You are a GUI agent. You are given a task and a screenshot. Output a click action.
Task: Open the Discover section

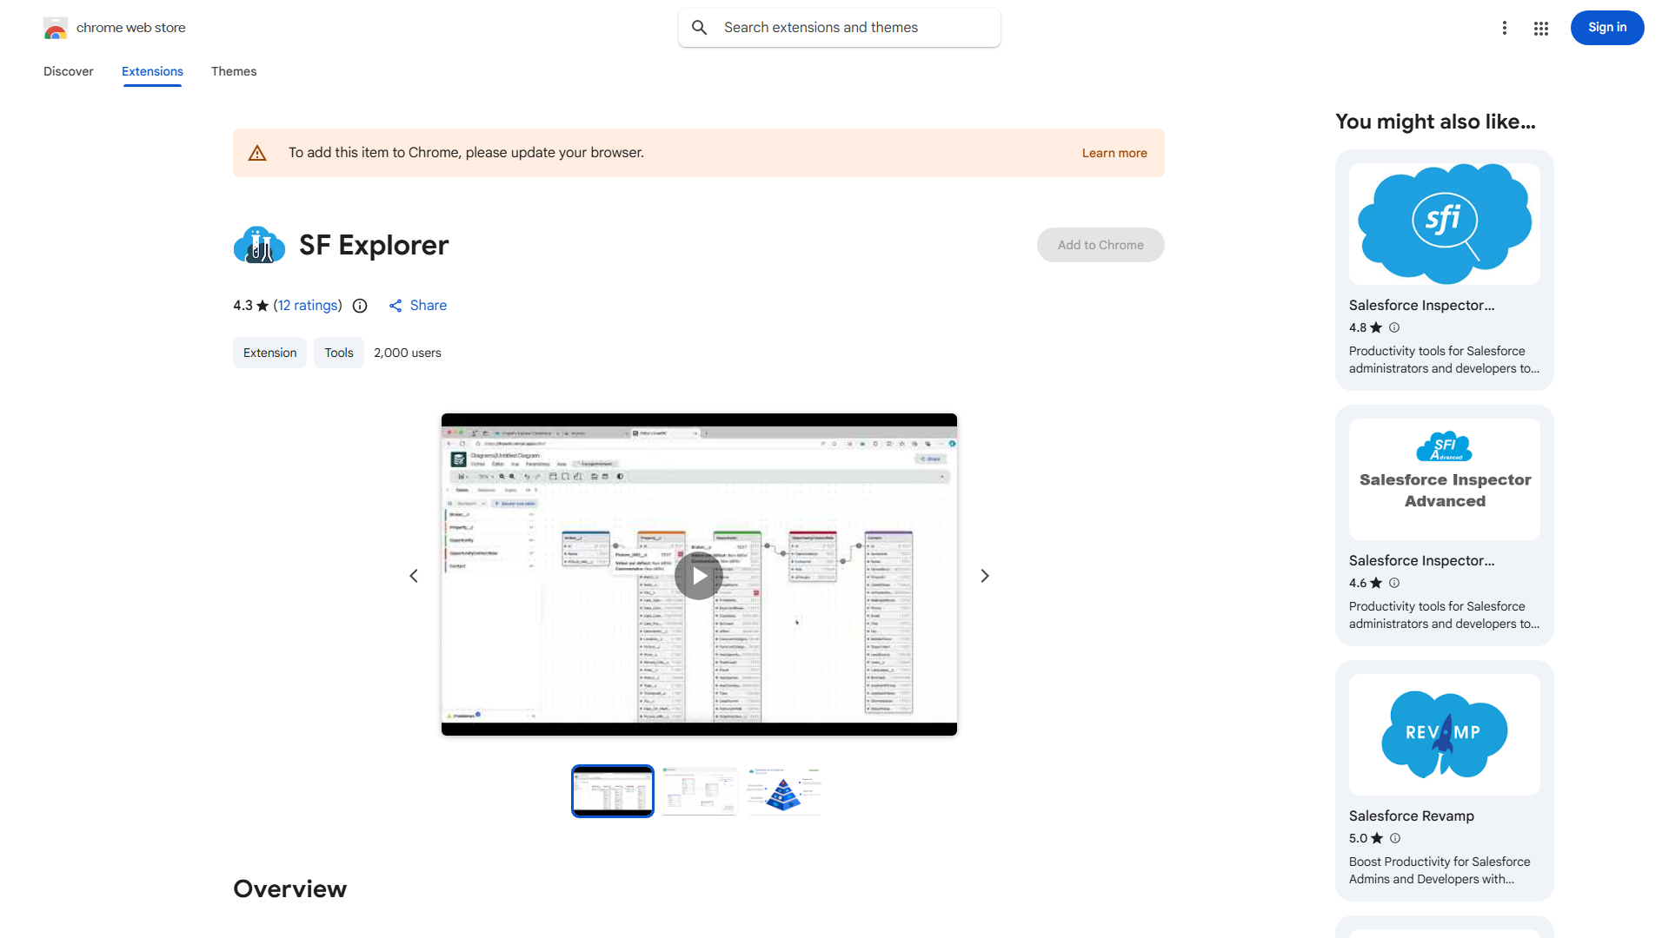[68, 71]
